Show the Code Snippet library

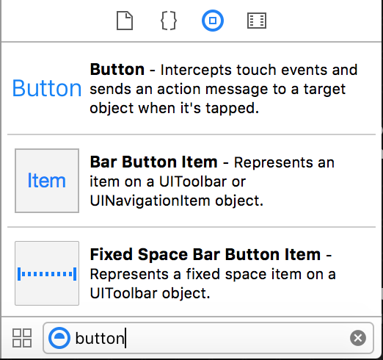[x=169, y=21]
